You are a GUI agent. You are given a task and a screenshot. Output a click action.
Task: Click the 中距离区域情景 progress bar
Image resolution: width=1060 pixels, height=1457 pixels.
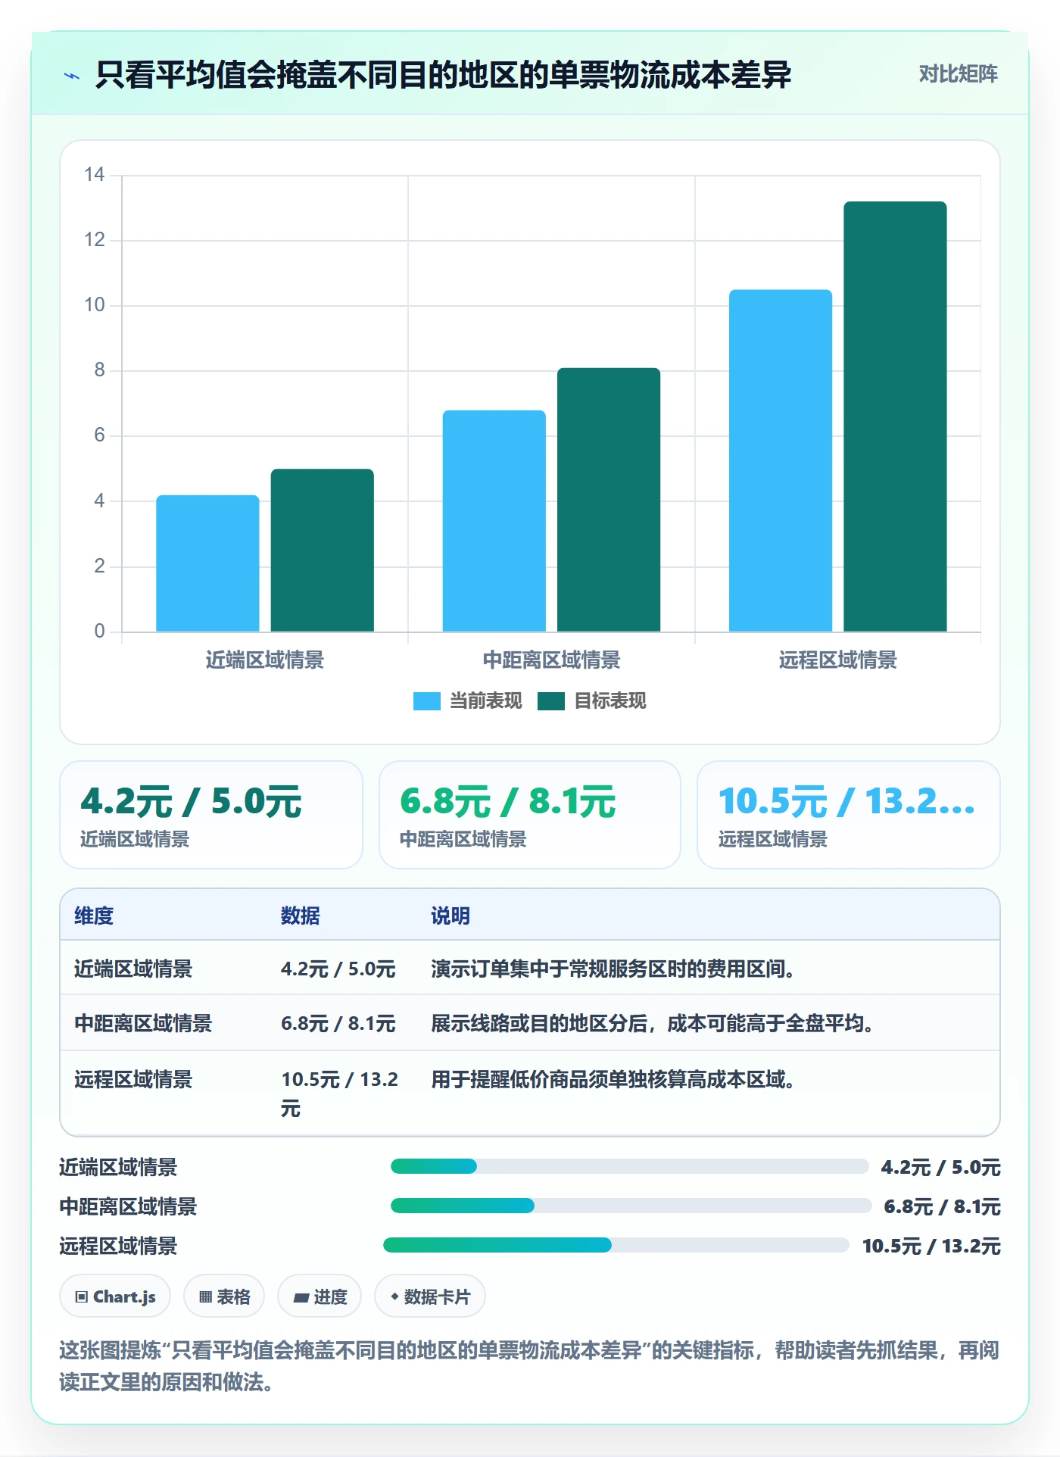(x=631, y=1206)
